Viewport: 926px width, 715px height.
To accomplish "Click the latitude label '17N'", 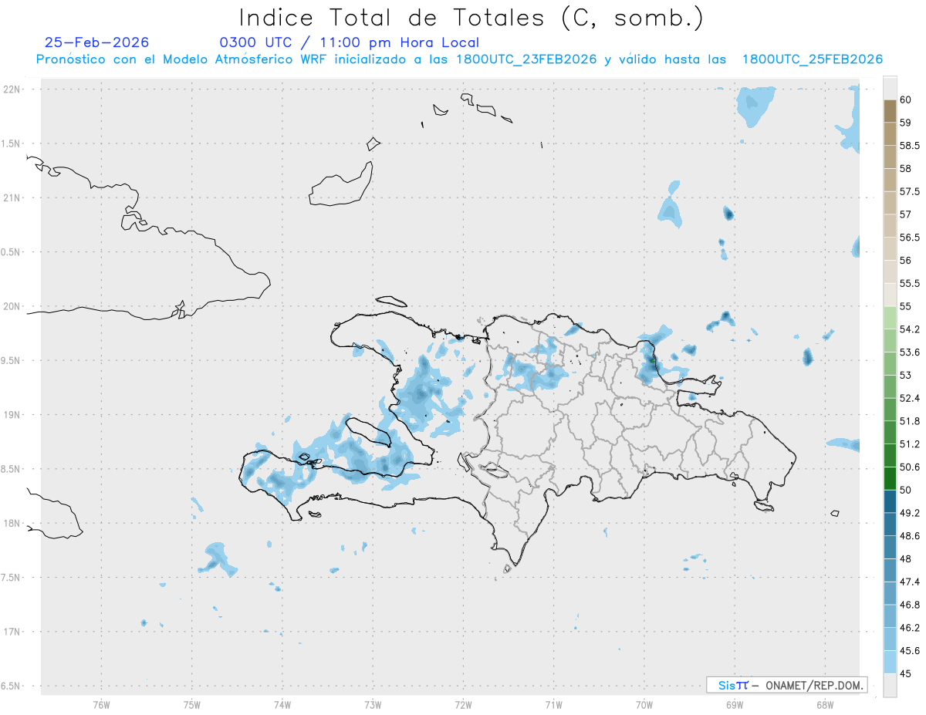I will tap(13, 632).
